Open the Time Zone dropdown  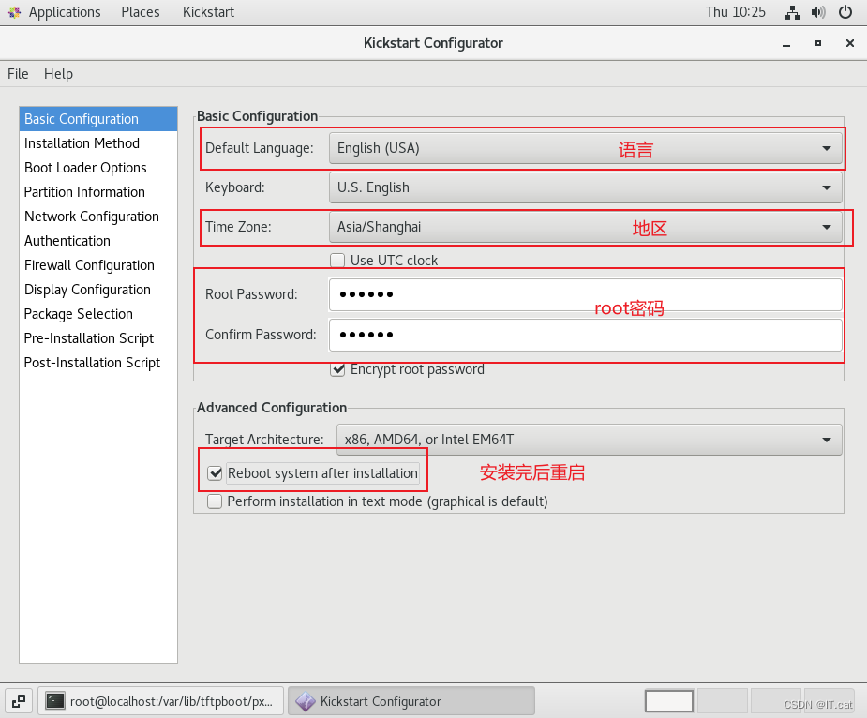tap(585, 227)
